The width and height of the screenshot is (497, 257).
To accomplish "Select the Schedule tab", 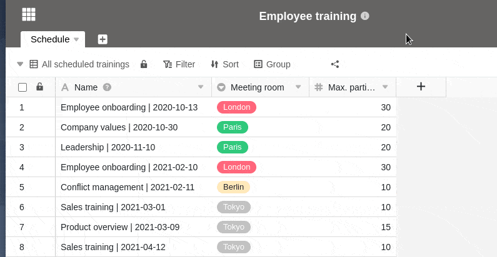I will tap(50, 39).
